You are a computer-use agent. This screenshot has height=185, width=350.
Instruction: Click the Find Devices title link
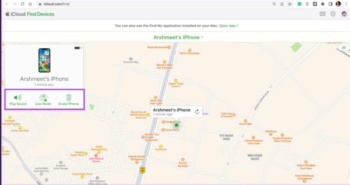click(x=40, y=14)
